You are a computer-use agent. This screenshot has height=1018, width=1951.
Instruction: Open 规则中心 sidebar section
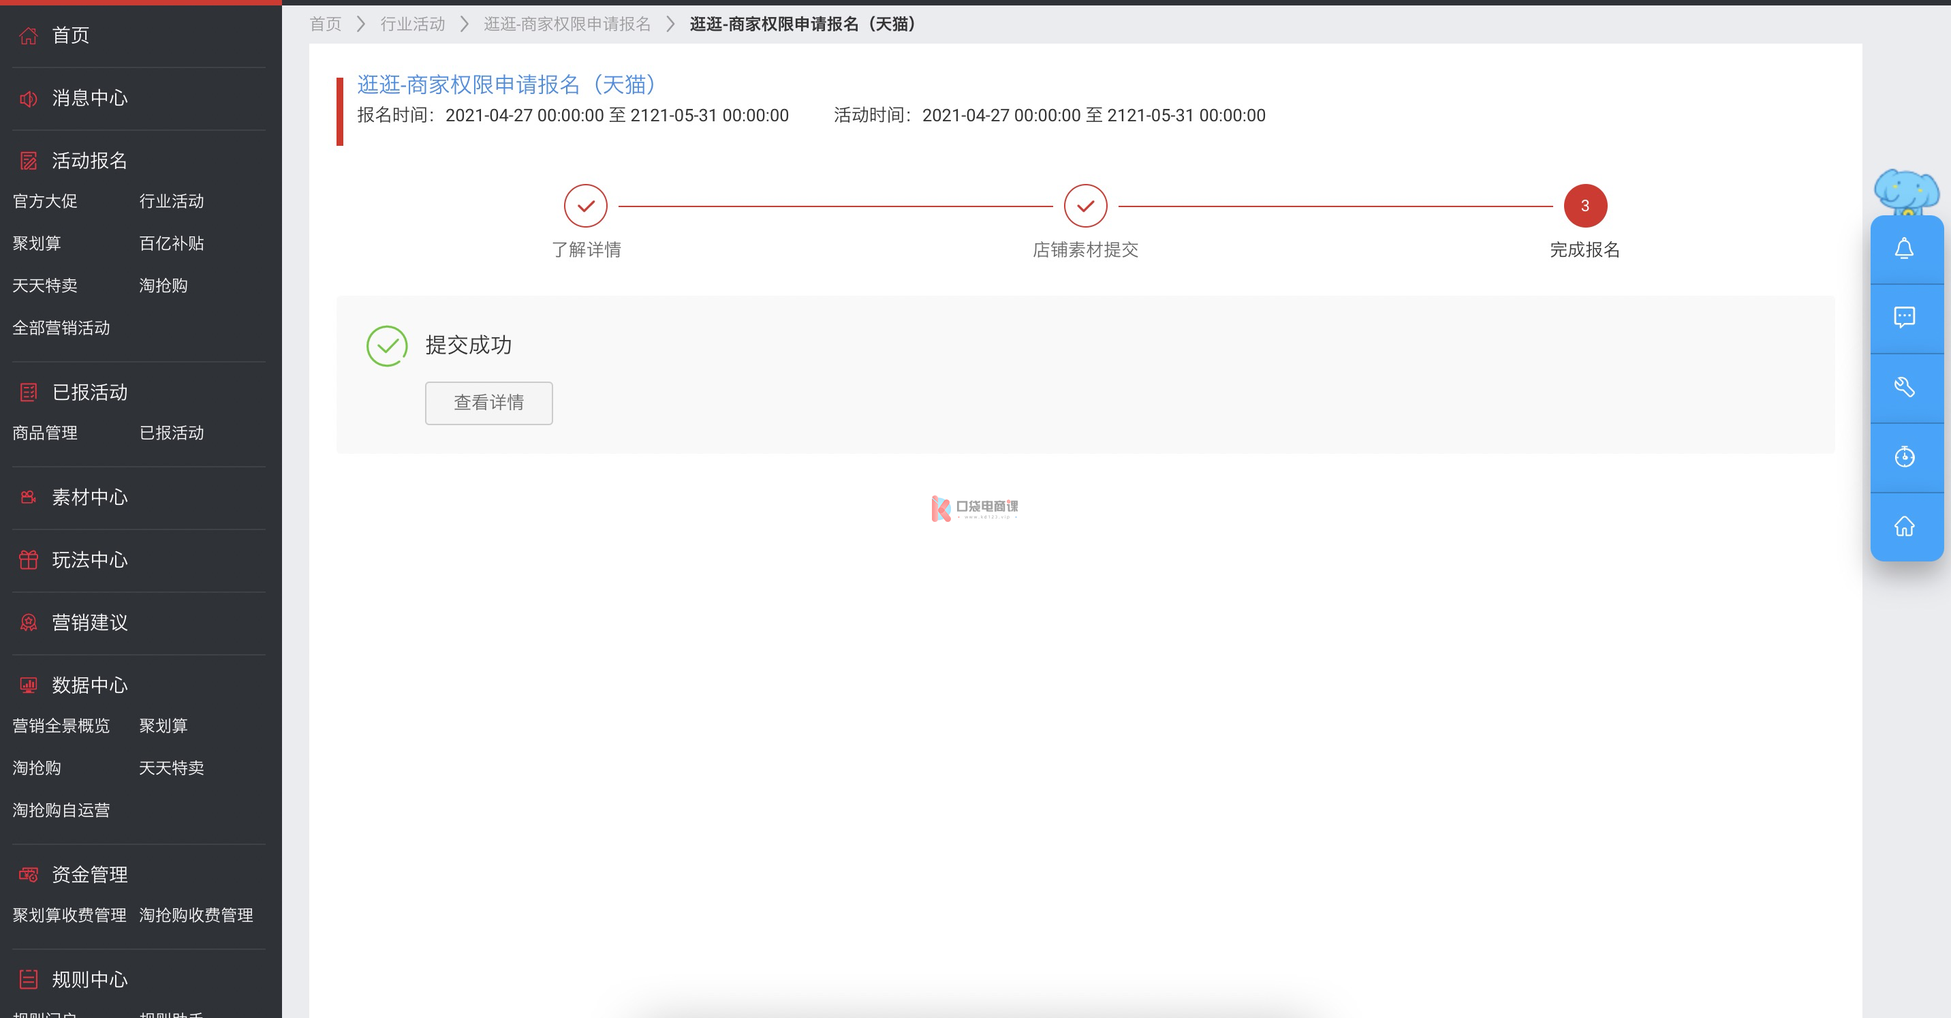tap(89, 979)
